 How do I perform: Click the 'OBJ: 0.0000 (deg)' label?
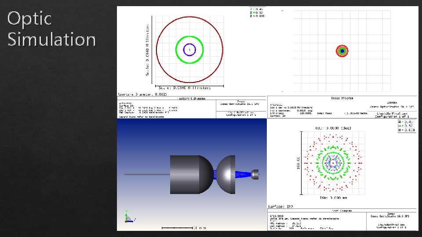[333, 128]
